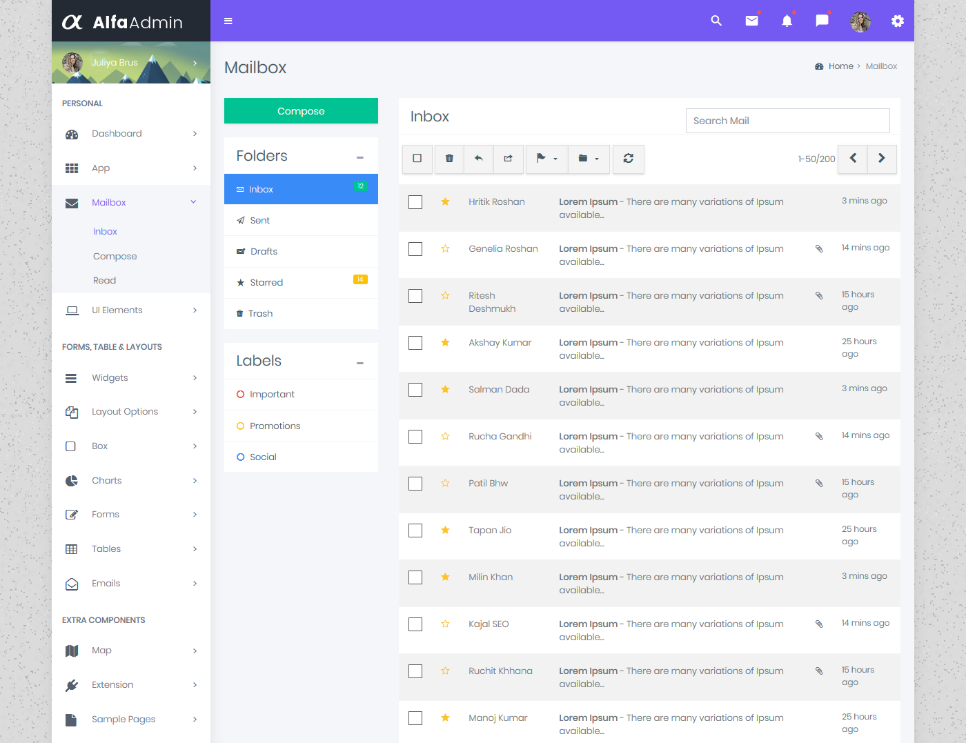The width and height of the screenshot is (966, 743).
Task: Click the green Compose button
Action: (x=301, y=111)
